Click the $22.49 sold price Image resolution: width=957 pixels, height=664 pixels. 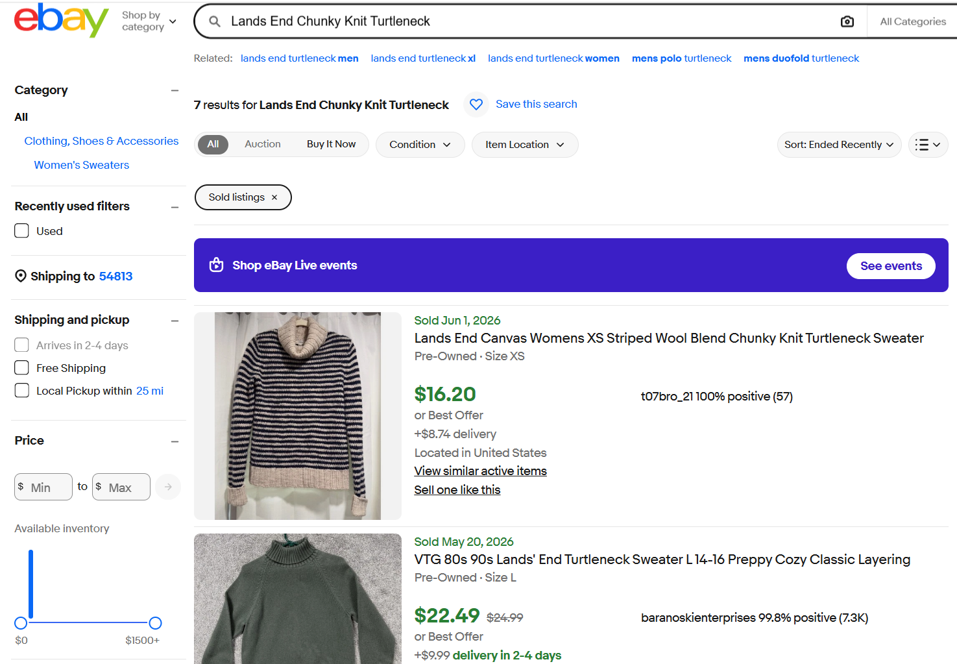[447, 615]
